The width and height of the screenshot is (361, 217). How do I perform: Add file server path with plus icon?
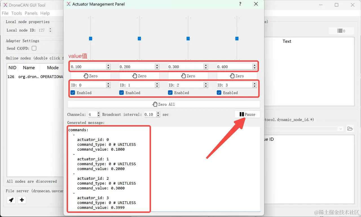[22, 200]
